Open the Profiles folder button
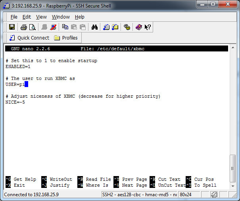This screenshot has height=201, width=240. 66,38
